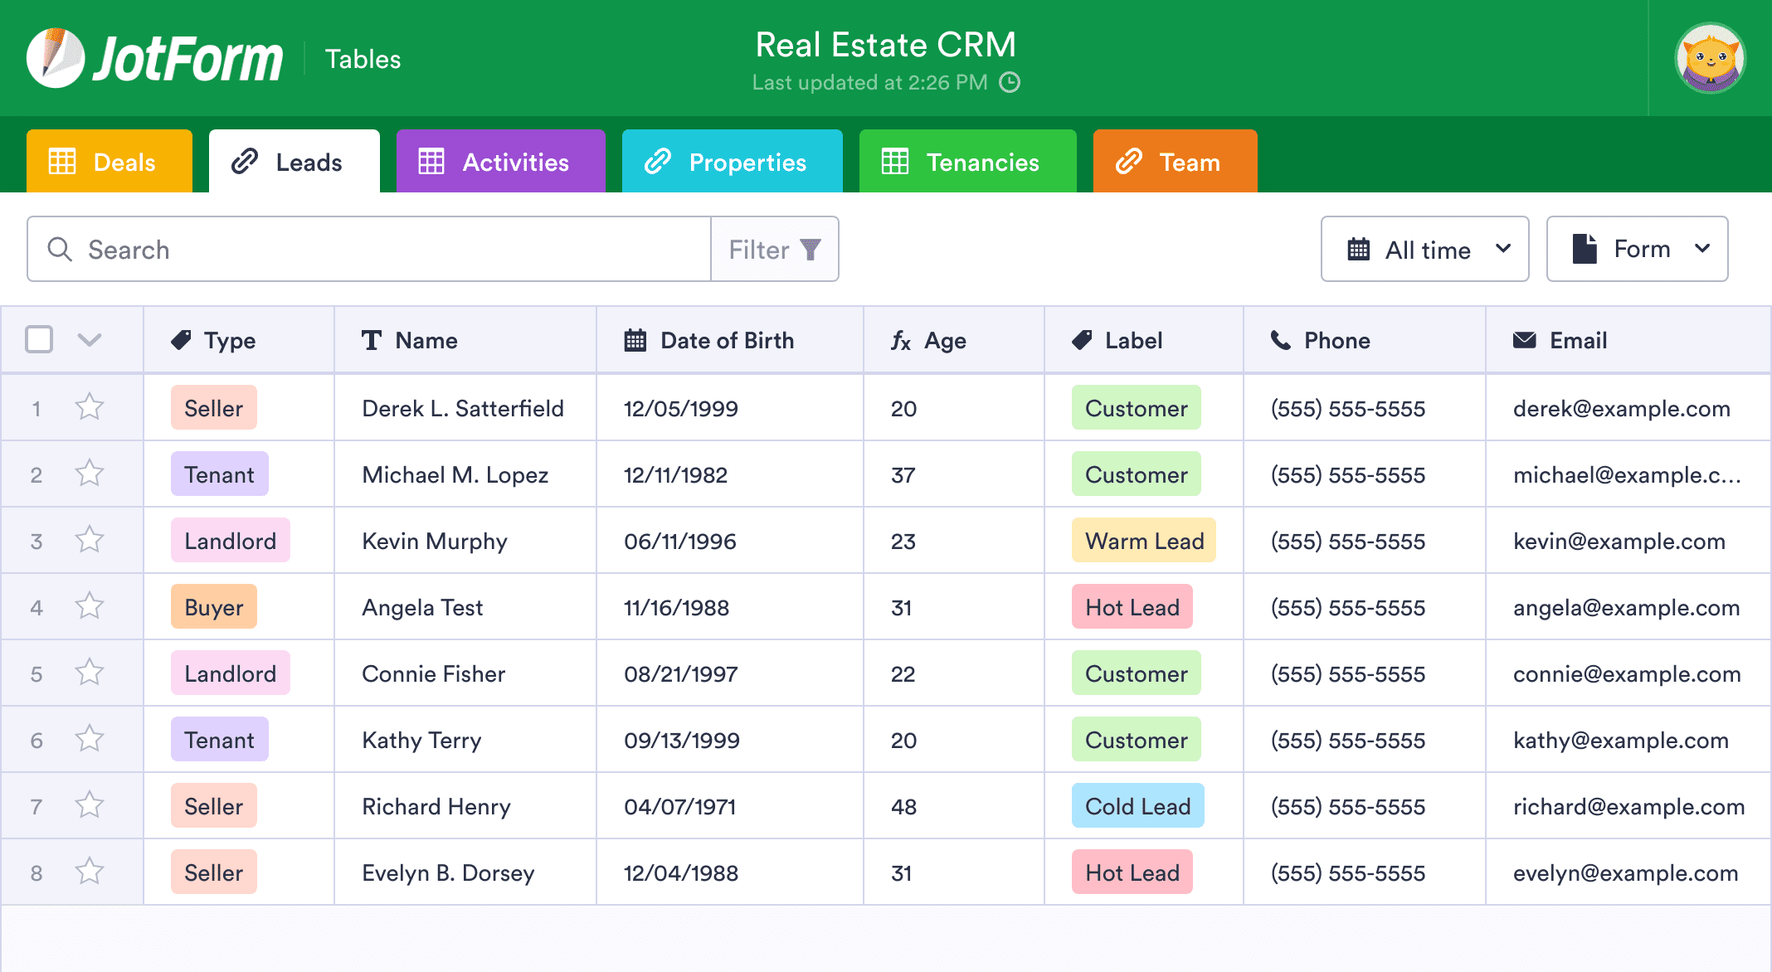The height and width of the screenshot is (972, 1772).
Task: Open the user avatar profile picture
Action: point(1710,58)
